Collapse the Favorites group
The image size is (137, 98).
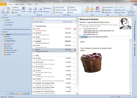2,18
